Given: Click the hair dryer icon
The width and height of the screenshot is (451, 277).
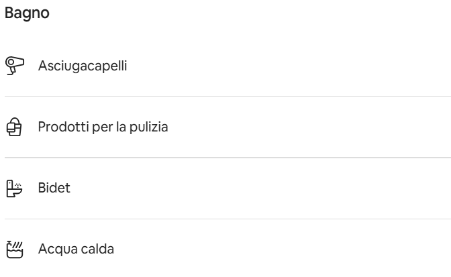Looking at the screenshot, I should (13, 65).
